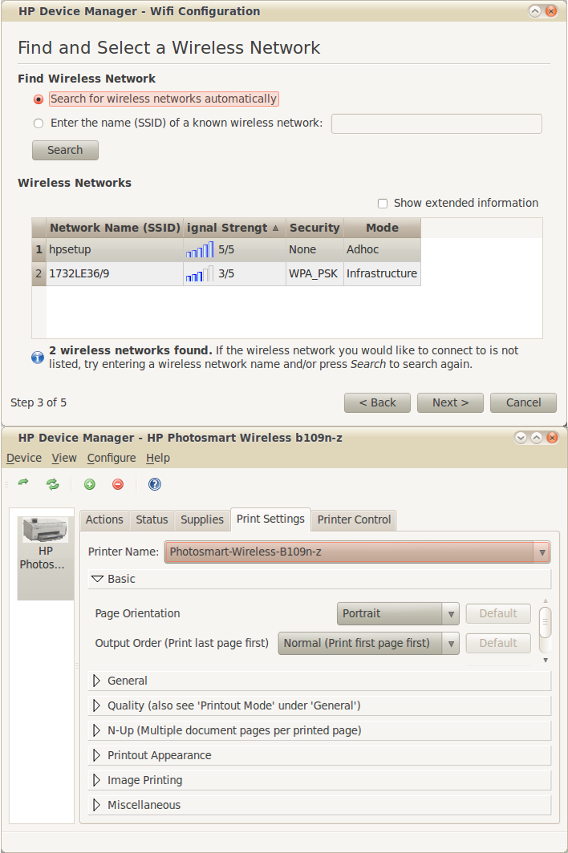
Task: Sort by Network Name (SSID) column header
Action: 115,228
